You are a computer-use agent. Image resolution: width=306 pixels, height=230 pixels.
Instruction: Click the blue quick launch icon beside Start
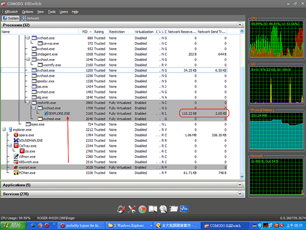[x=33, y=225]
